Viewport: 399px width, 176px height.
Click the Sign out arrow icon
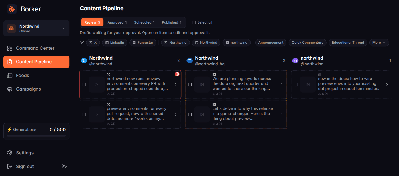(10, 166)
